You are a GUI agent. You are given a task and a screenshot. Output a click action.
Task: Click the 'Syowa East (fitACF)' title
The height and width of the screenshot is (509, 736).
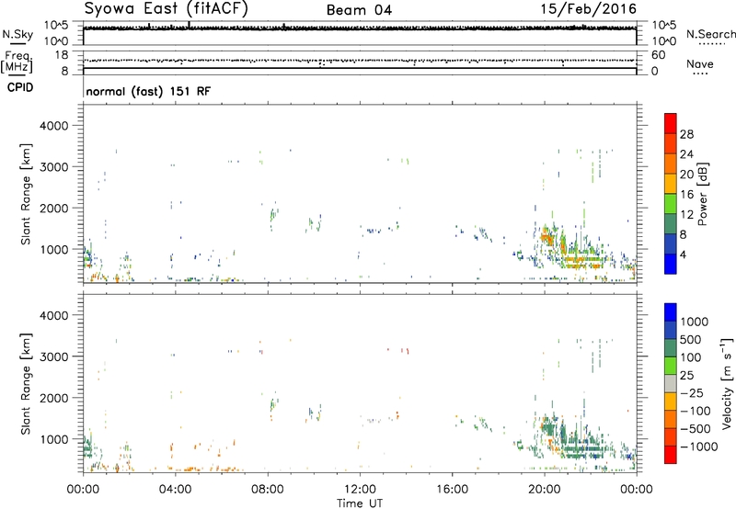(167, 9)
